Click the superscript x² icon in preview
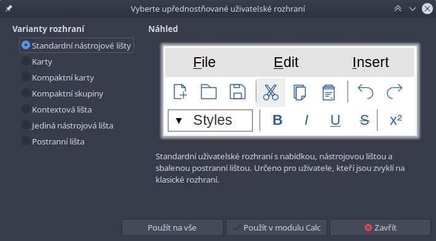Screen dimensions: 436x241 tap(395, 120)
